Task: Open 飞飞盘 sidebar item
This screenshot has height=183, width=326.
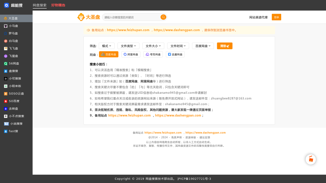Action: click(x=16, y=48)
